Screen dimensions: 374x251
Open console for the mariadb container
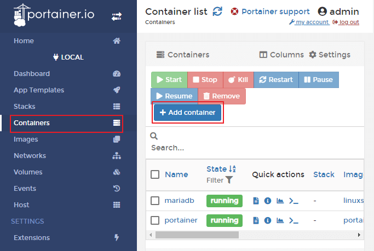[294, 201]
